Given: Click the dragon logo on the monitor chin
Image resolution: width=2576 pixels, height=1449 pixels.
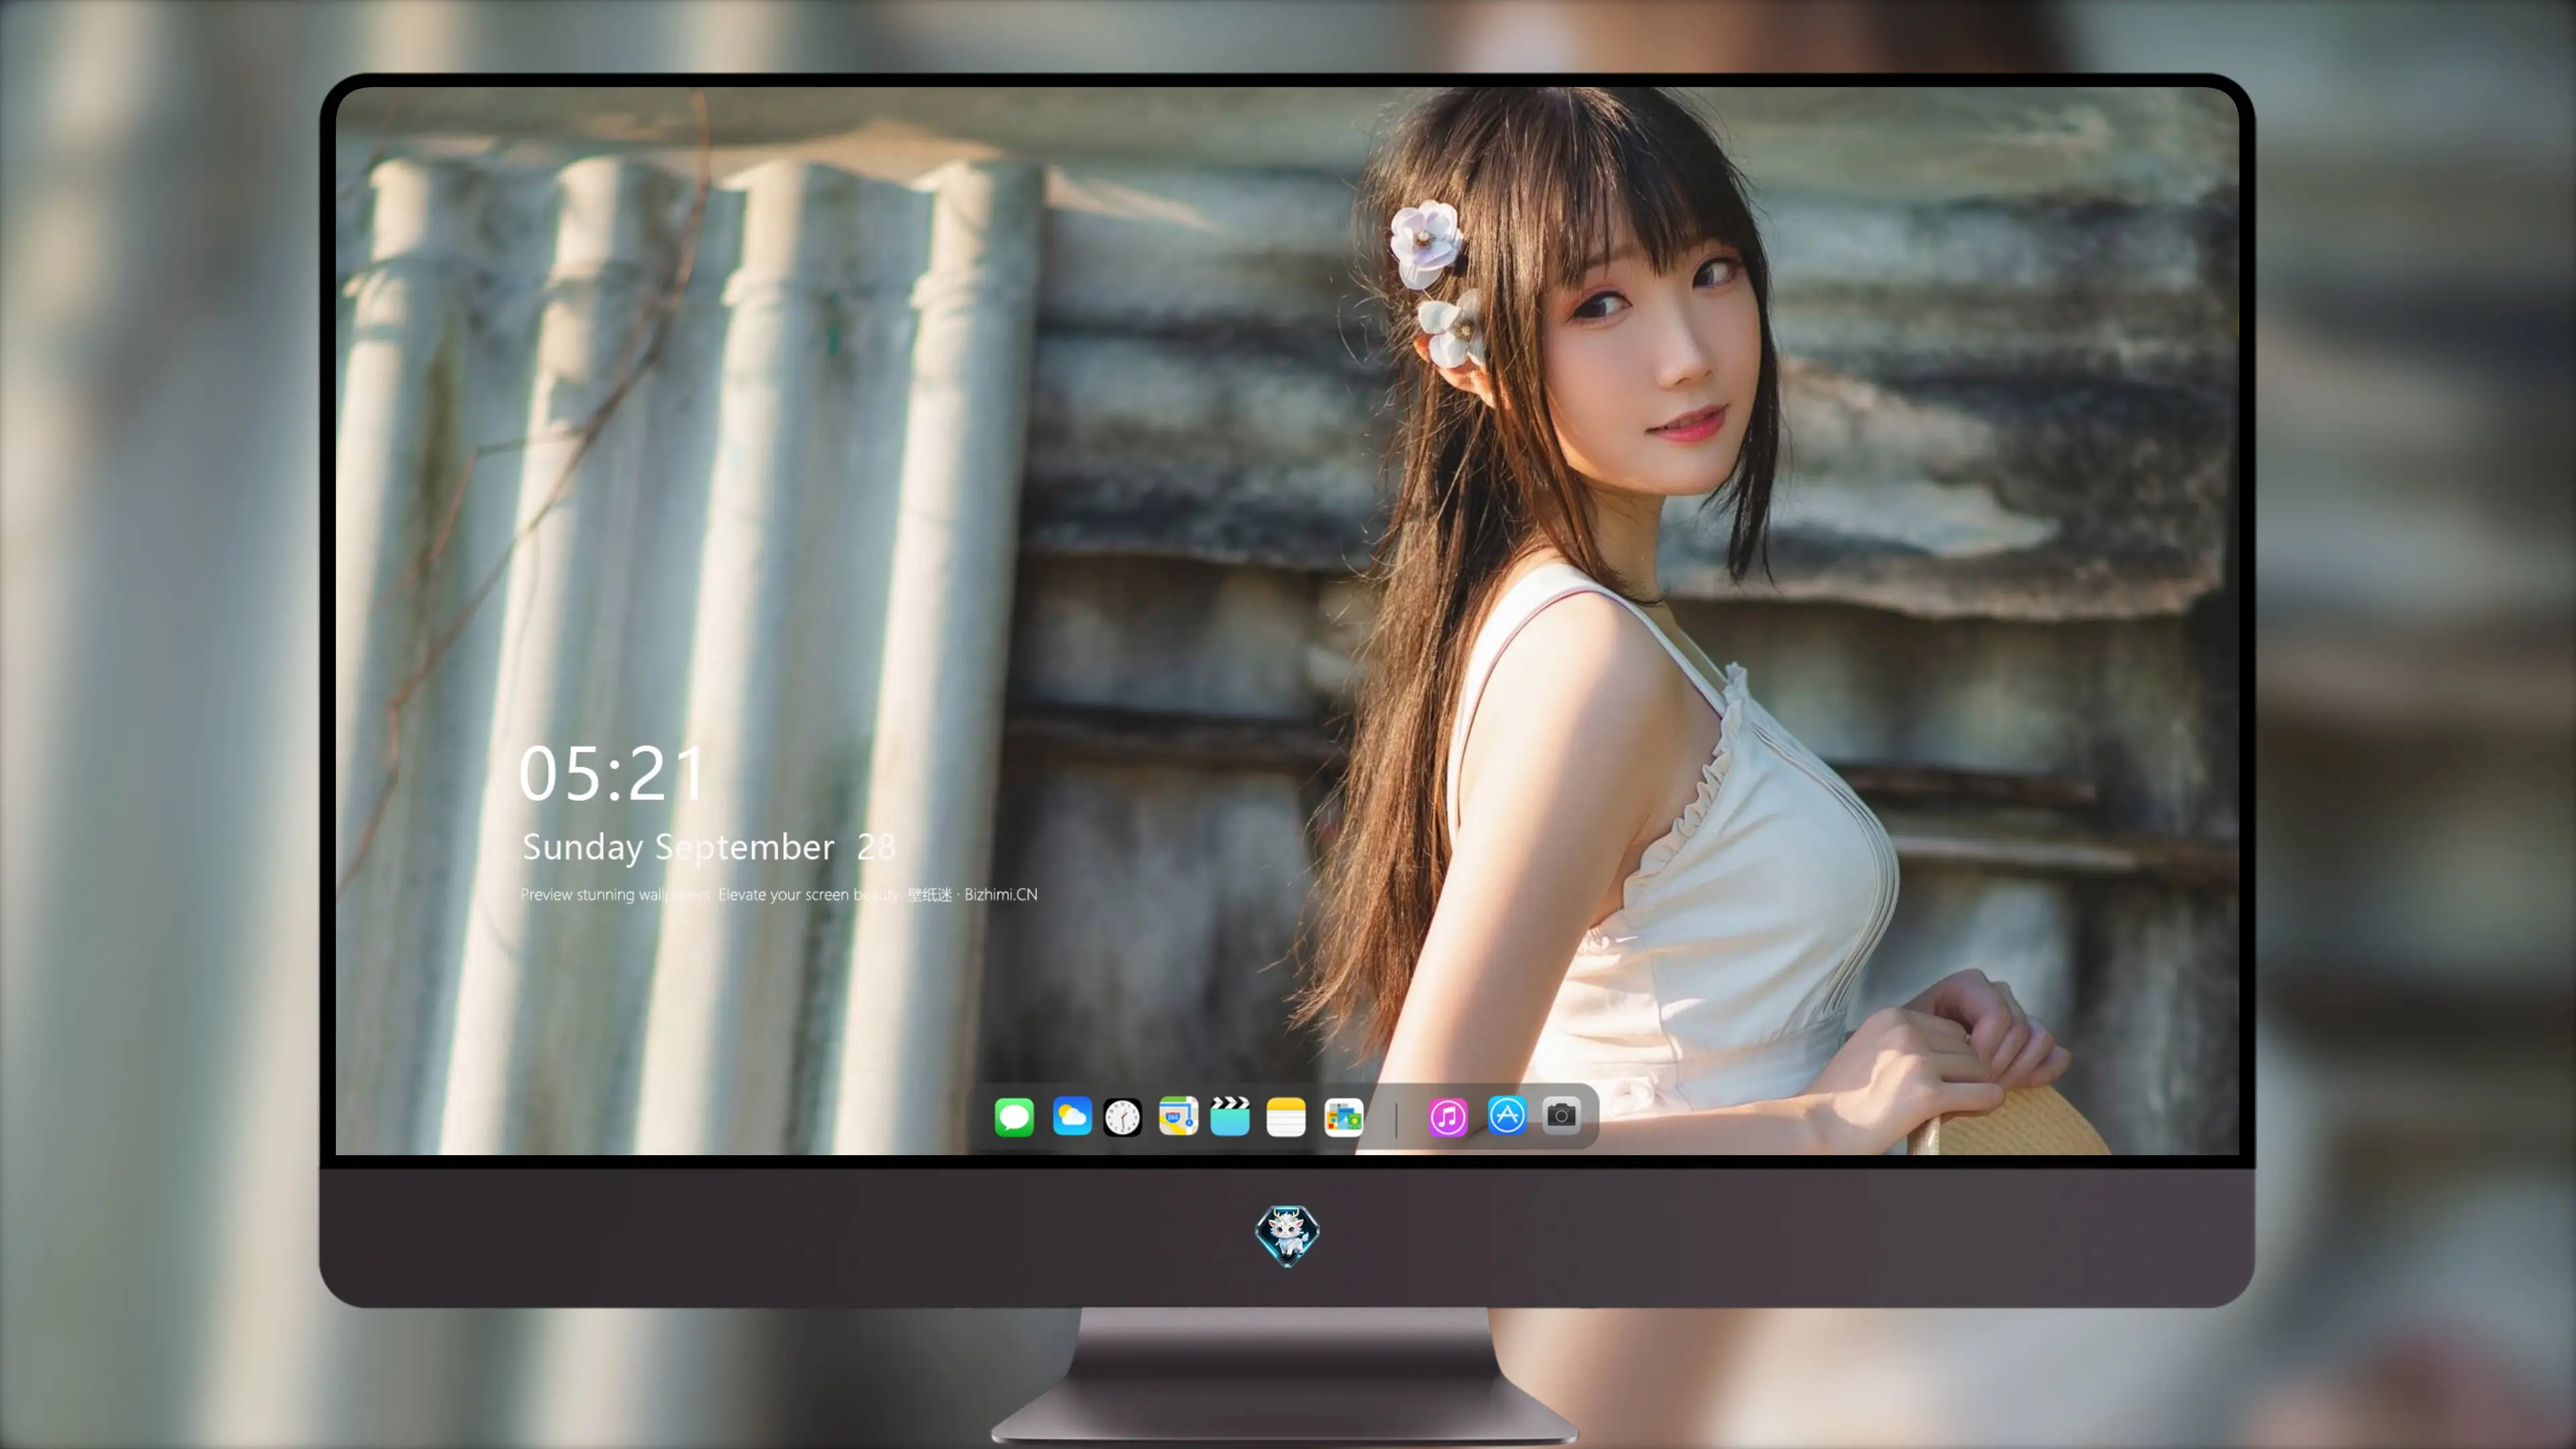Looking at the screenshot, I should point(1287,1236).
